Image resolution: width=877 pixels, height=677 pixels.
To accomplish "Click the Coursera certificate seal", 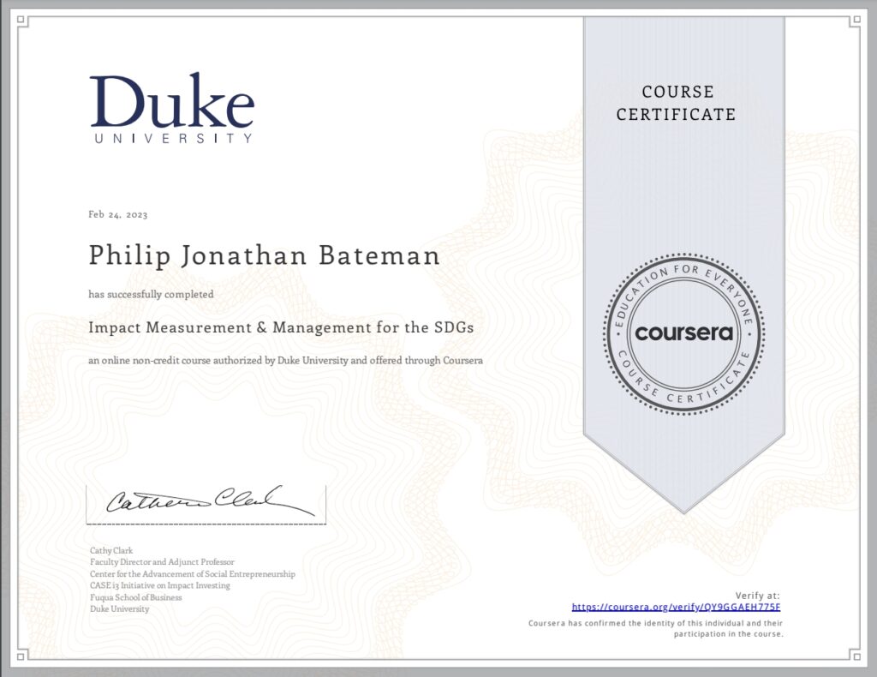I will (x=684, y=334).
